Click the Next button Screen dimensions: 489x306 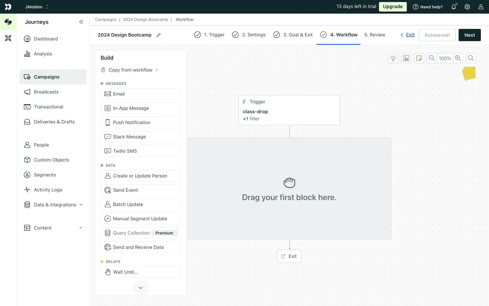469,35
